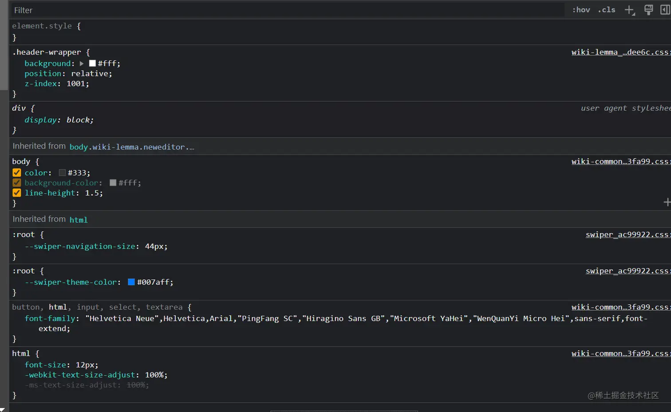This screenshot has width=671, height=412.
Task: Click the Filter styles input field
Action: [x=284, y=10]
